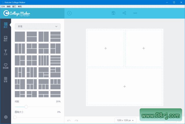The width and height of the screenshot is (185, 124).
Task: Open the 编辑 menu
Action: (x=9, y=6)
